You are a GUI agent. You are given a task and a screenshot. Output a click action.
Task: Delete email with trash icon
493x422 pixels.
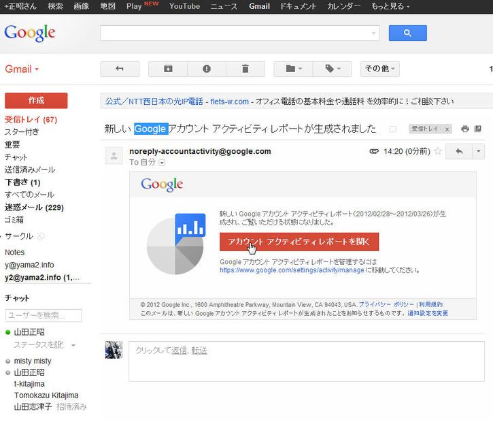[x=245, y=69]
